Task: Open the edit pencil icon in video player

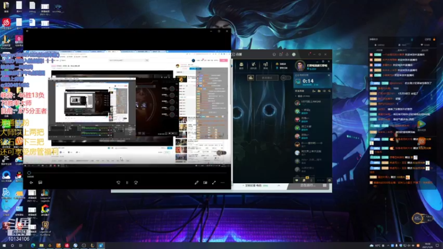Action: pos(197,183)
